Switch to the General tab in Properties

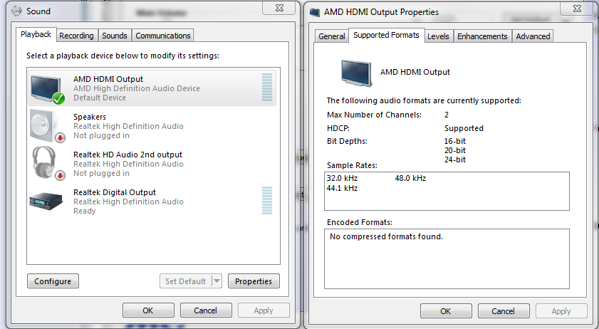332,36
